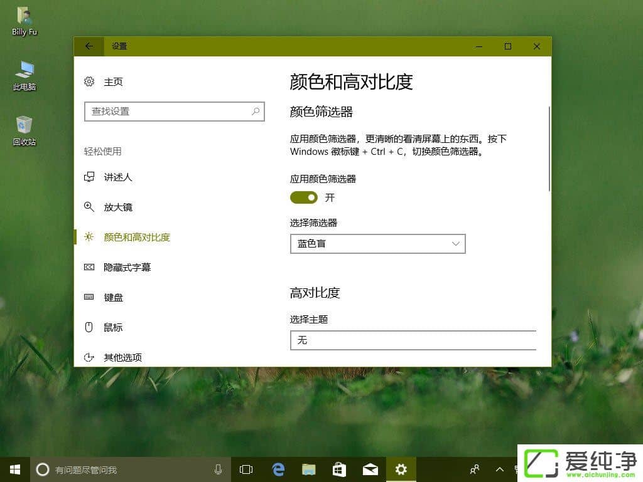Open the Mouse (鼠标) settings page
This screenshot has width=643, height=482.
[114, 327]
